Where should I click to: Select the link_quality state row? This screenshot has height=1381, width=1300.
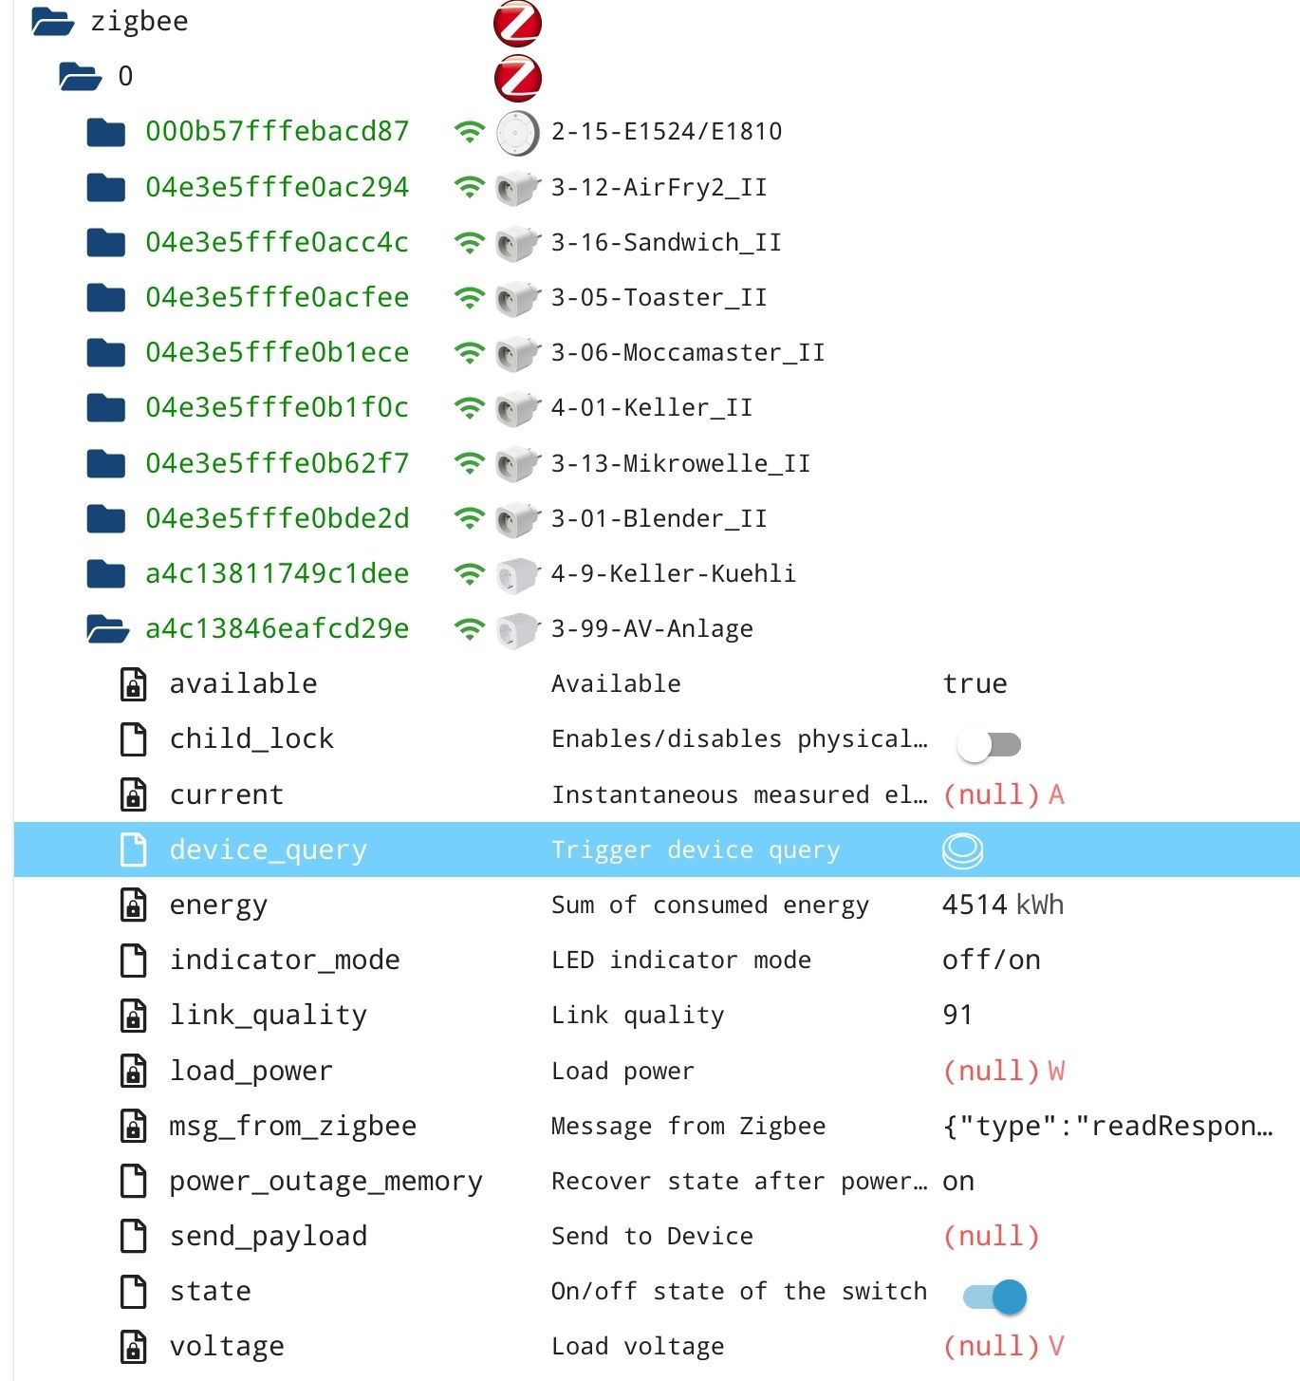click(x=657, y=1016)
